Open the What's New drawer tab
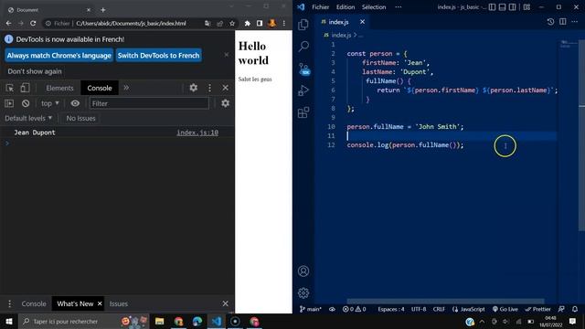Image resolution: width=585 pixels, height=329 pixels. click(x=75, y=303)
